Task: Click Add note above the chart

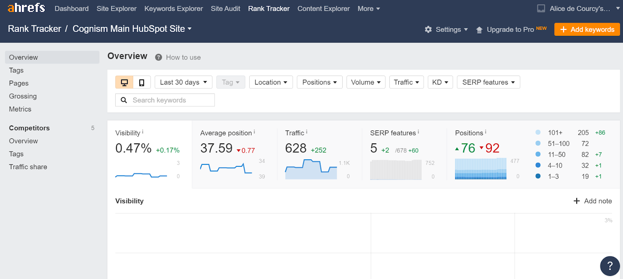Action: point(593,201)
